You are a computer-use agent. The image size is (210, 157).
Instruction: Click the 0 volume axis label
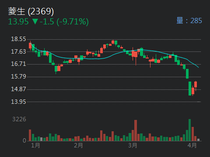pos(24,140)
